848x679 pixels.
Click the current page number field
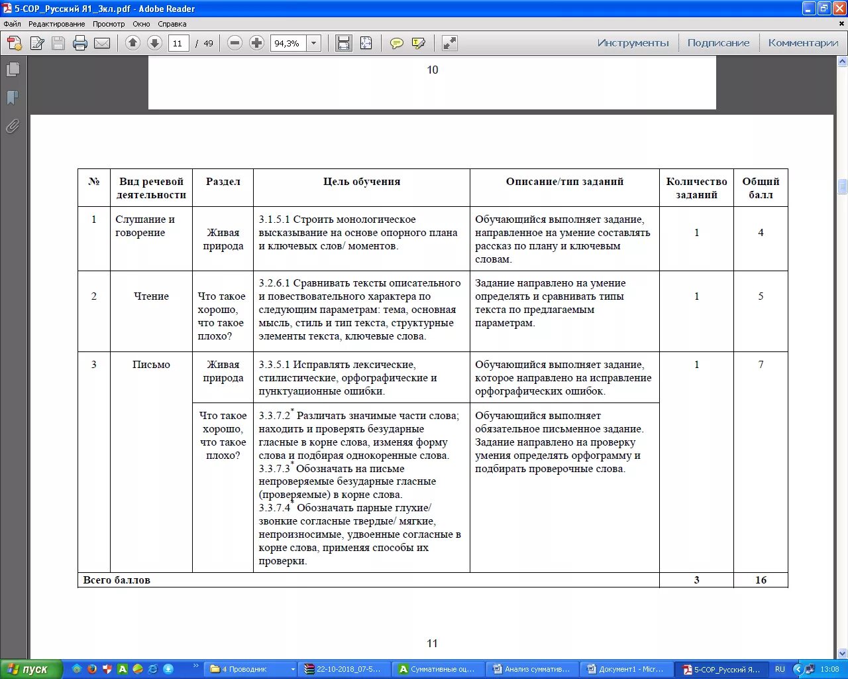(x=179, y=43)
